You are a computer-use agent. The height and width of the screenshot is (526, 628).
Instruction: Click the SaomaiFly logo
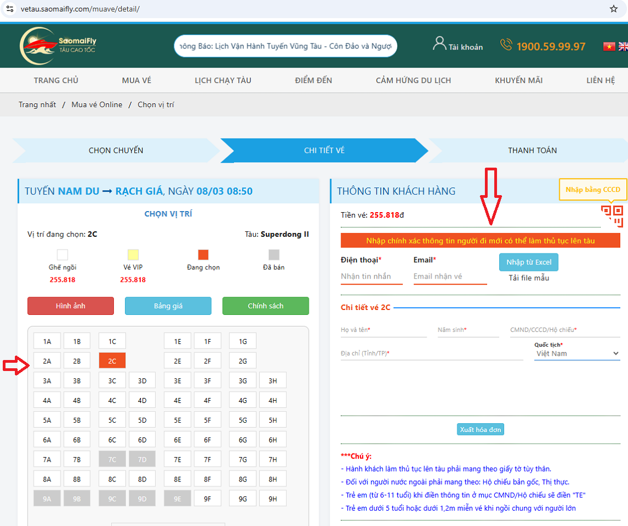[58, 46]
